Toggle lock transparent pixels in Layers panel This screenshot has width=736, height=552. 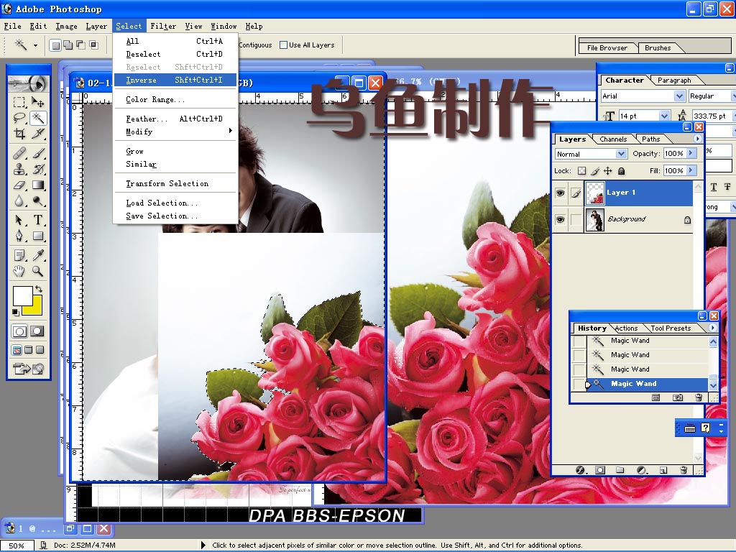coord(582,171)
